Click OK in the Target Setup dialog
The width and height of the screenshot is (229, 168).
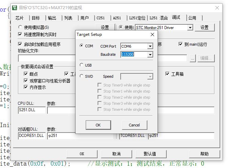[98, 125]
